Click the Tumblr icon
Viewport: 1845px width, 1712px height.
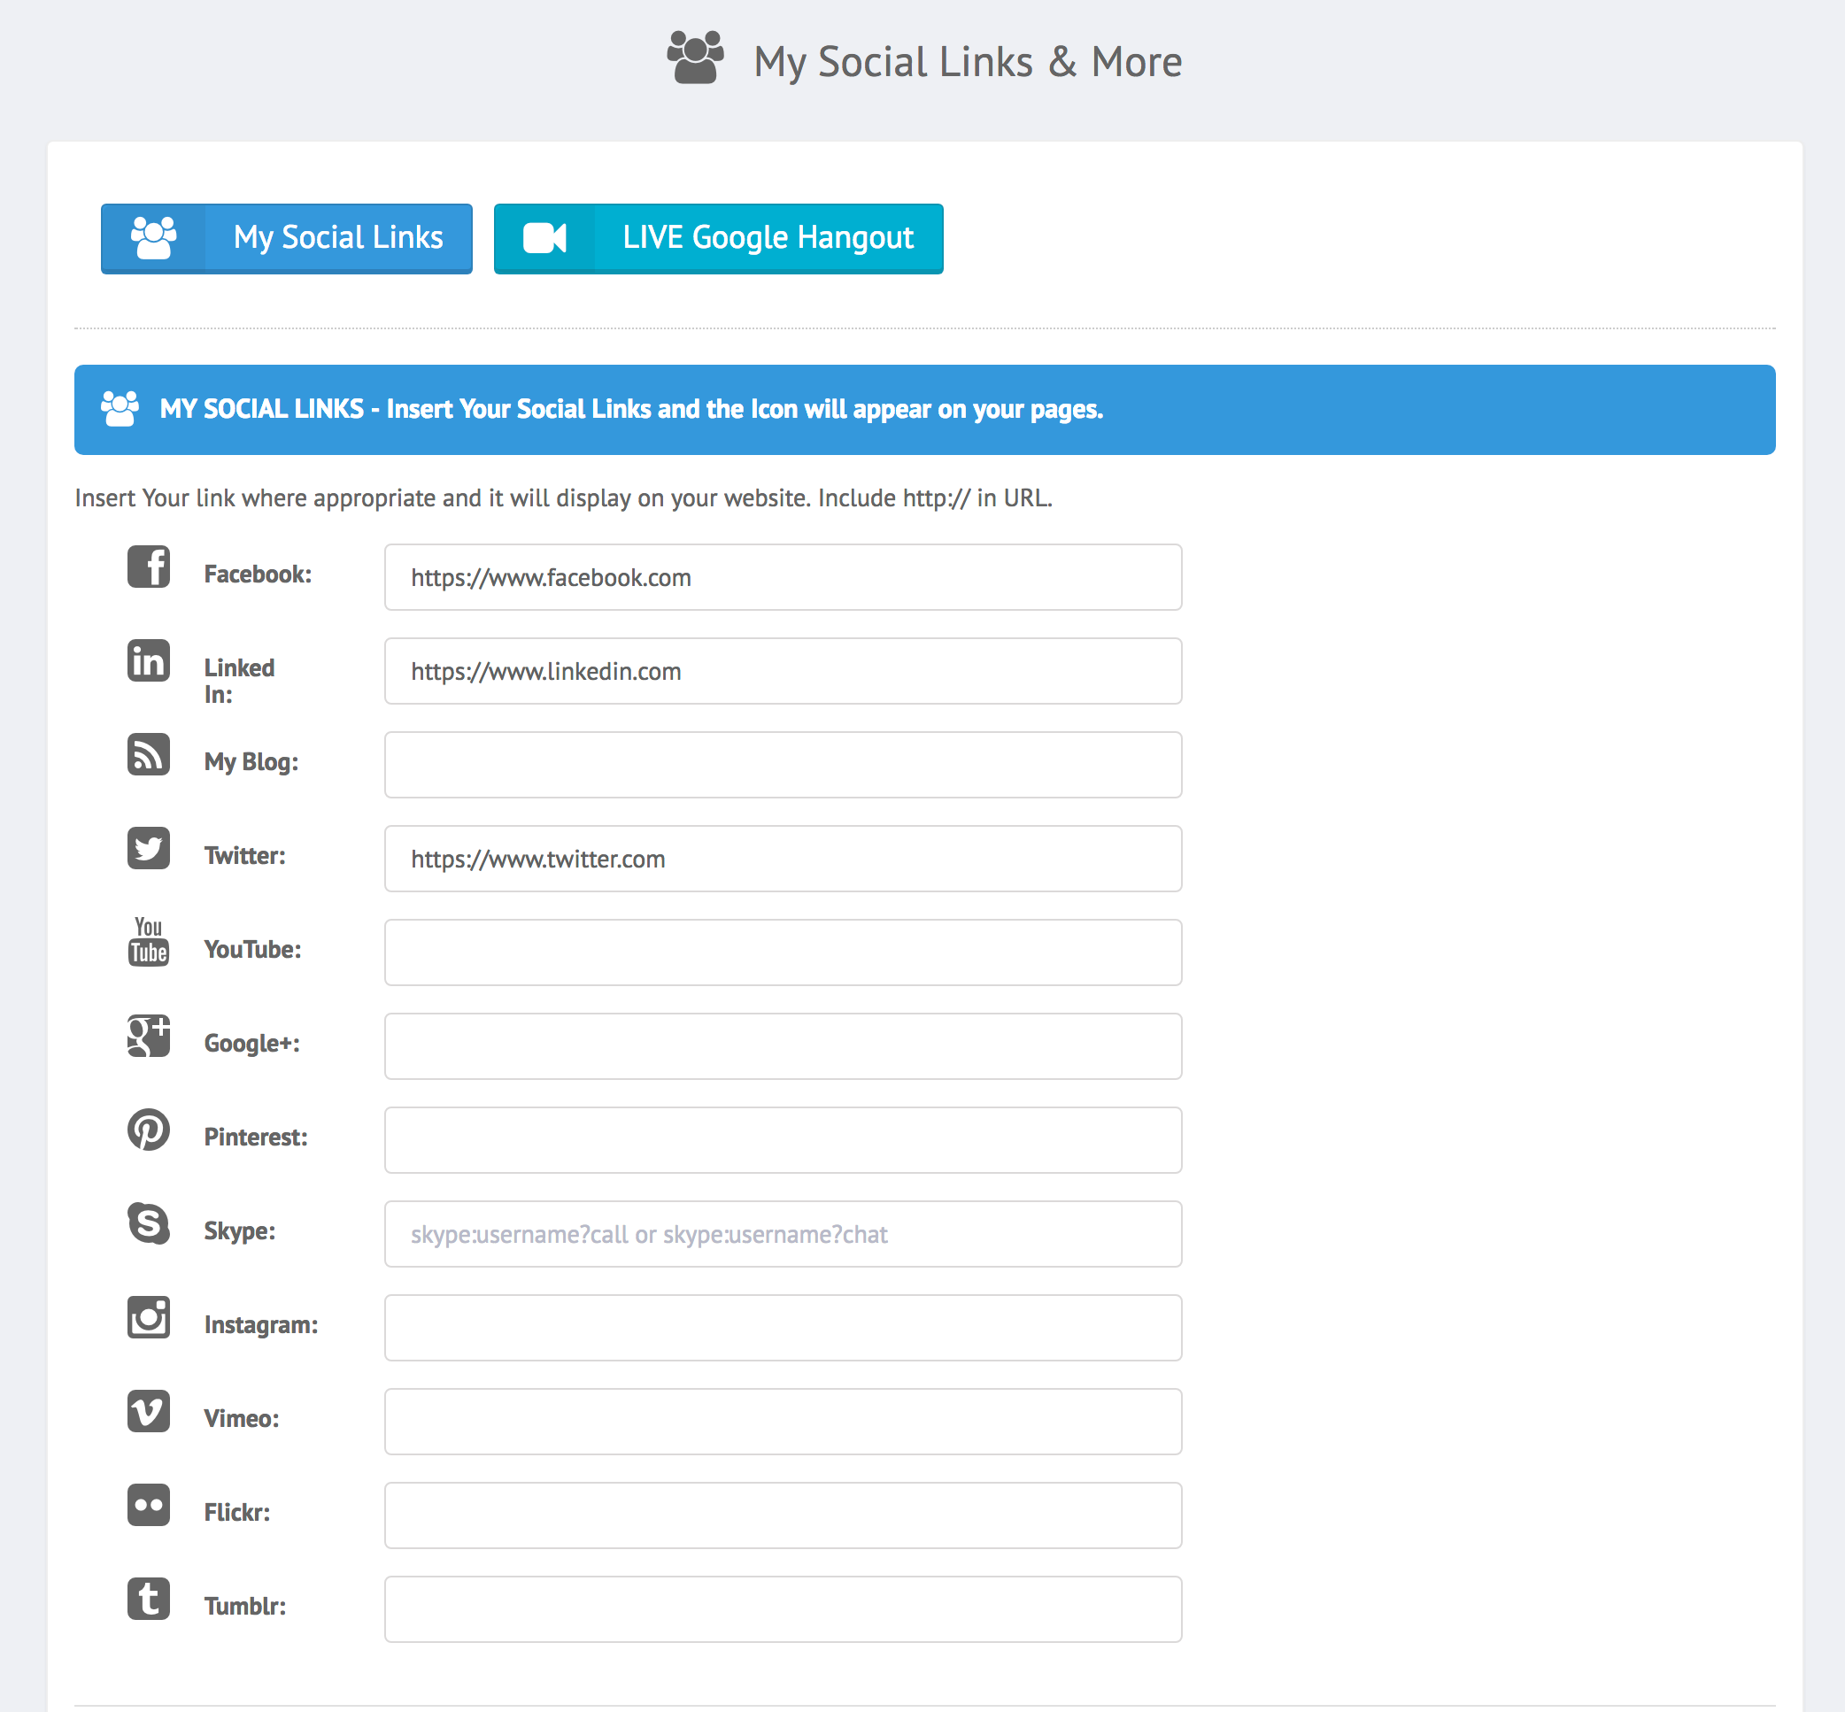(x=148, y=1598)
